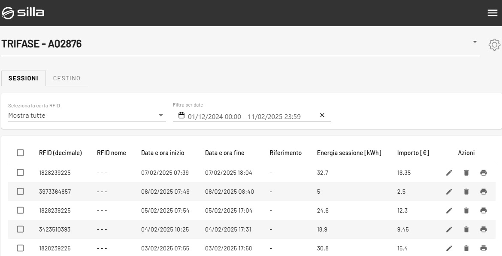Click amount '16.35'

(404, 173)
